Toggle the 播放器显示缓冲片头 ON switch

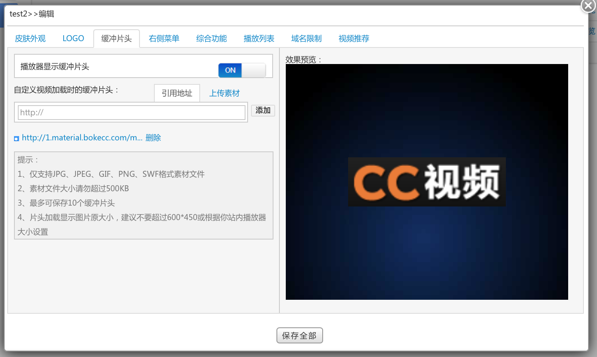coord(242,70)
